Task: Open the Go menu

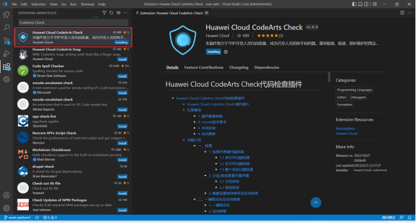Action: [64, 4]
